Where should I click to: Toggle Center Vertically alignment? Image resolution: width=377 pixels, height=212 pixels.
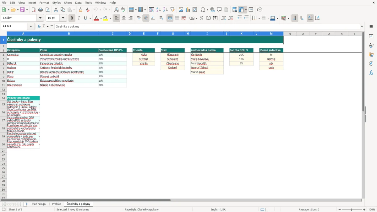coord(146,18)
